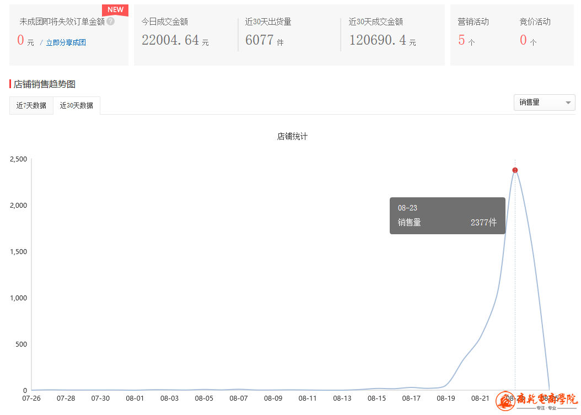This screenshot has height=415, width=581.
Task: Click the 今日成交金额 value 22004.64
Action: (170, 40)
